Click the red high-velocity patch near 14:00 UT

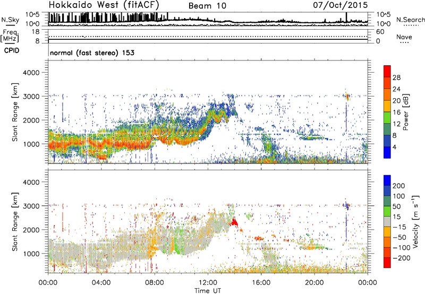pos(234,223)
